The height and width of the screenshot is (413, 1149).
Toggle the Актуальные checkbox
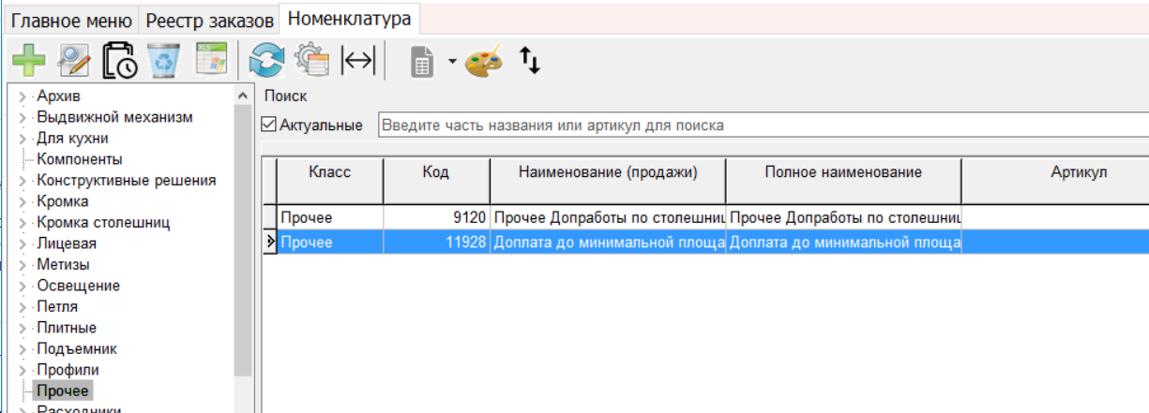tap(270, 125)
